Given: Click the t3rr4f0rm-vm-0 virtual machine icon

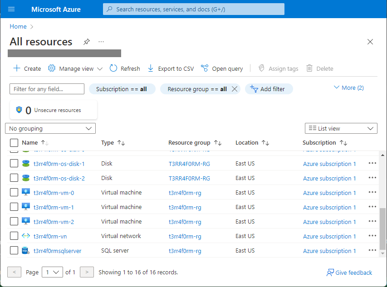Looking at the screenshot, I should 26,192.
